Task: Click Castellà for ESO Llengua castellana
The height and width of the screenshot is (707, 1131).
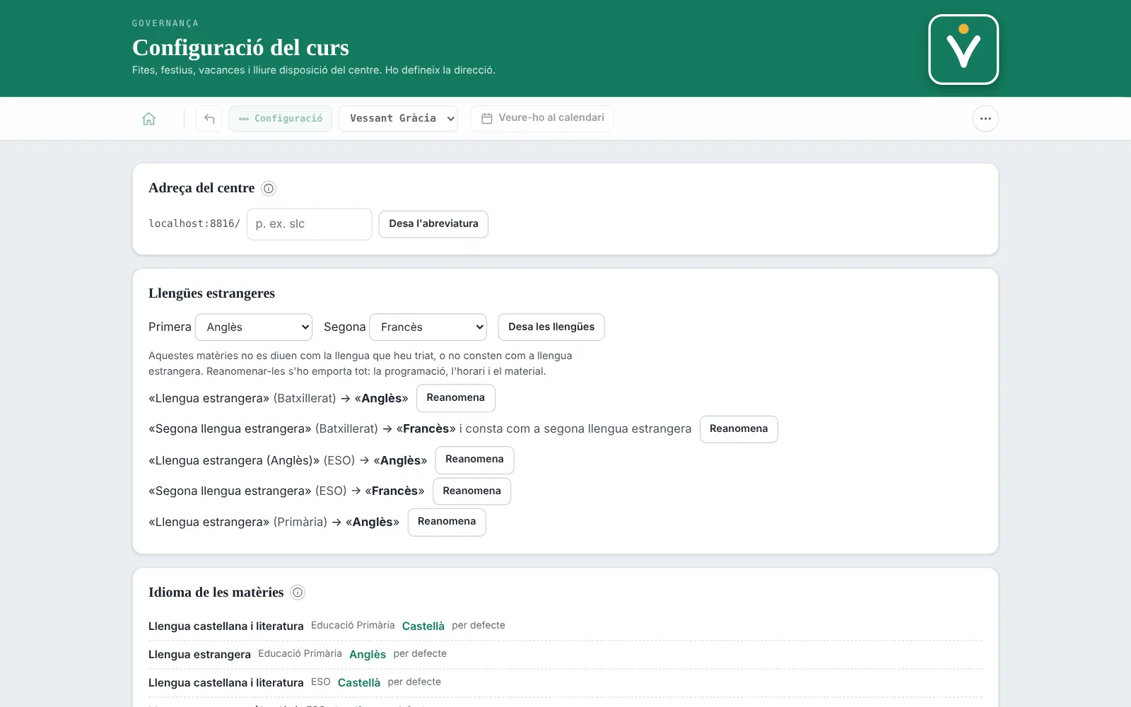Action: (x=359, y=683)
